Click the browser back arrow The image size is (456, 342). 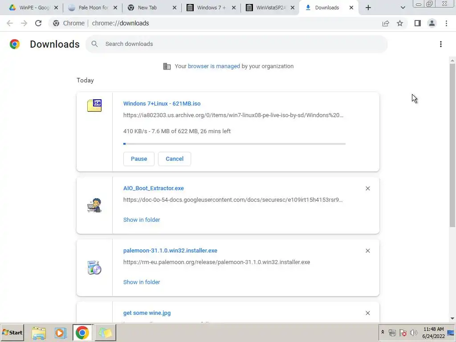(10, 23)
